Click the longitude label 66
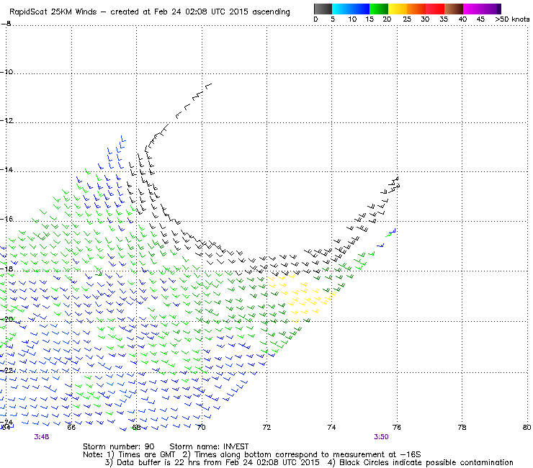This screenshot has width=533, height=468. point(71,427)
